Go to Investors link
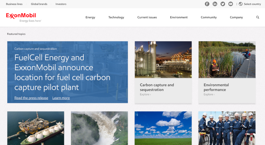Image resolution: width=265 pixels, height=145 pixels. pos(61,4)
